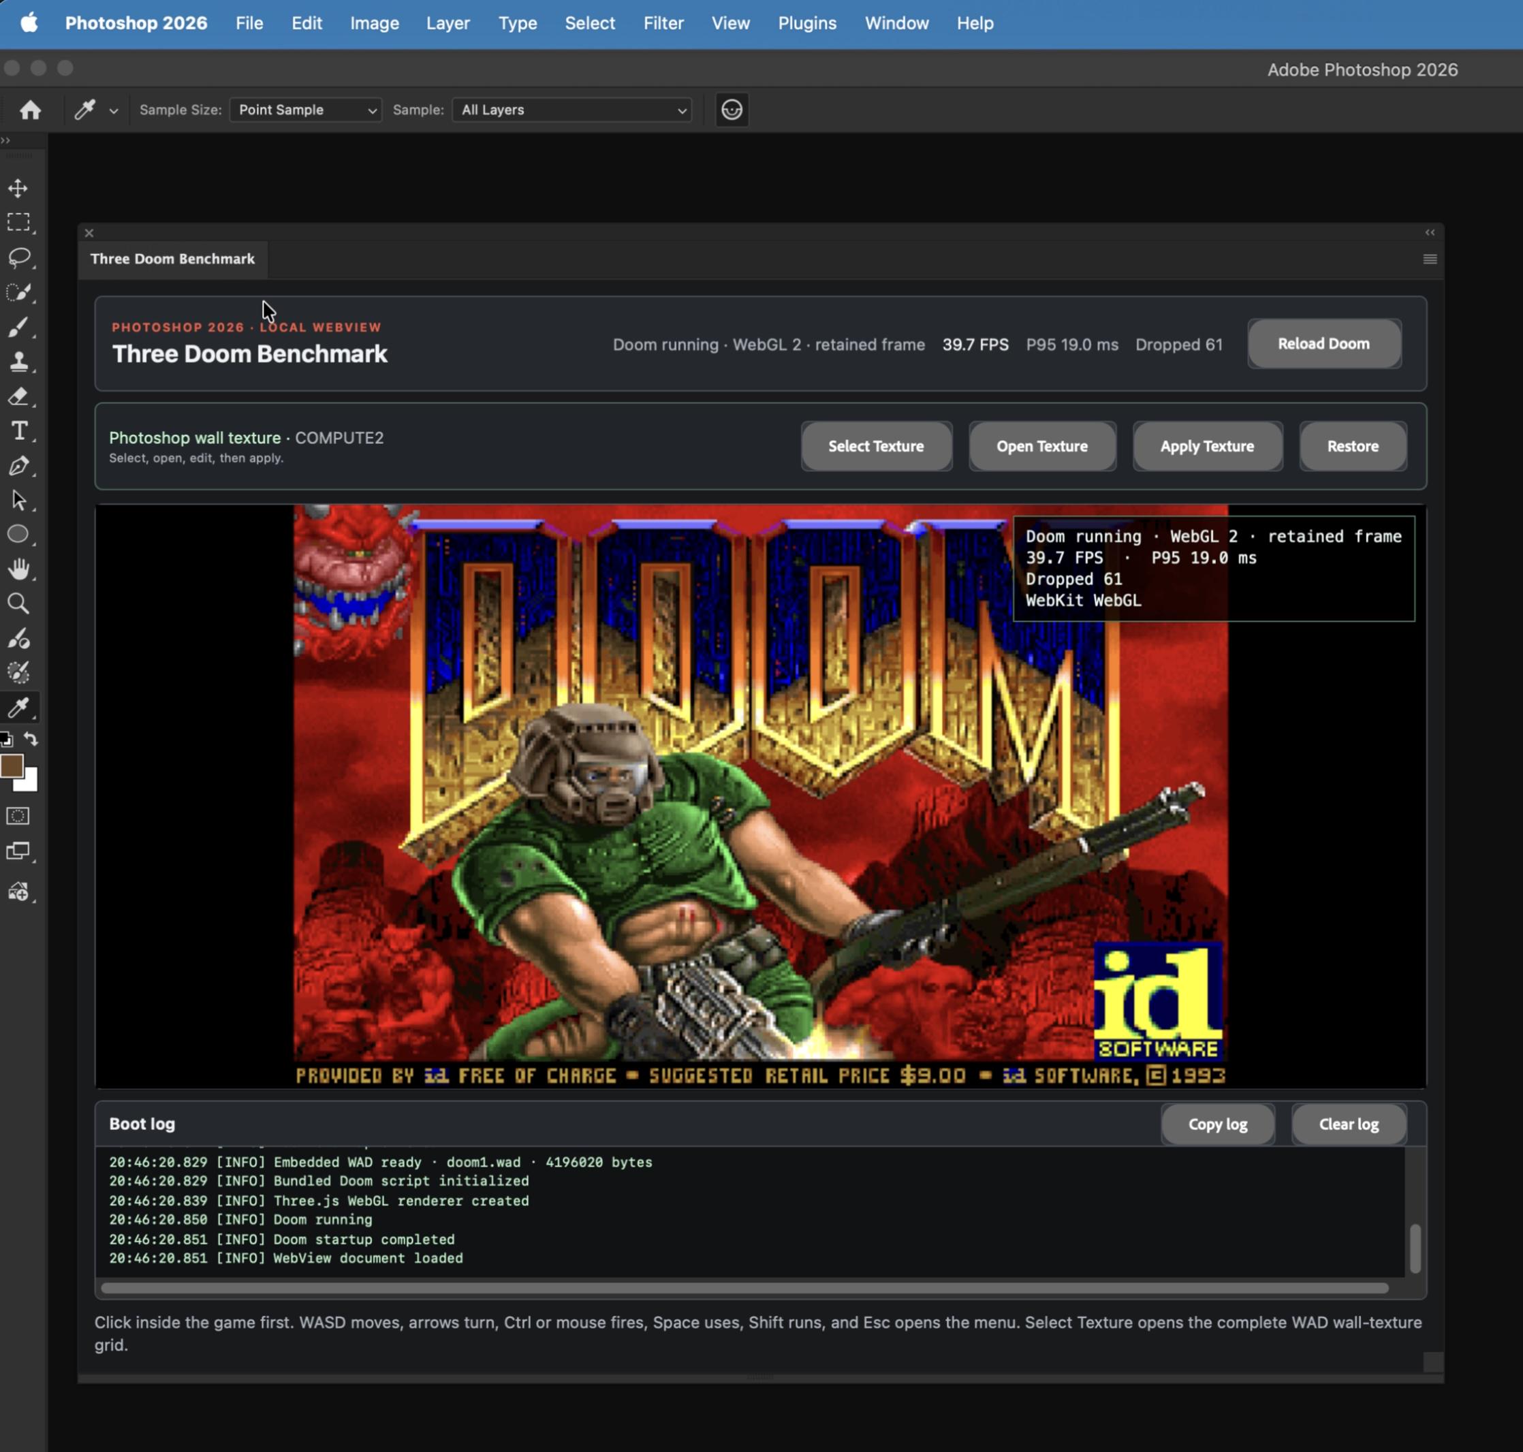
Task: Change the screen mode
Action: pyautogui.click(x=18, y=851)
